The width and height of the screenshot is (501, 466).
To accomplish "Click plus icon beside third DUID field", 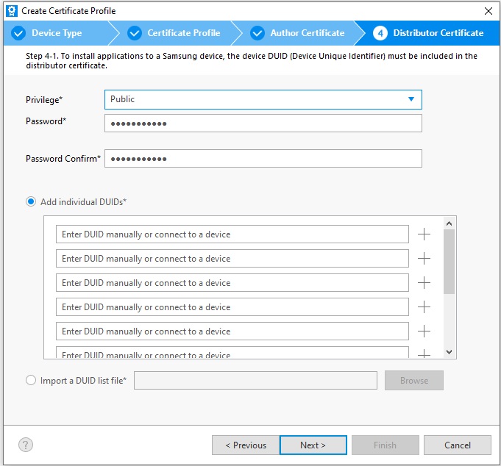I will [424, 283].
